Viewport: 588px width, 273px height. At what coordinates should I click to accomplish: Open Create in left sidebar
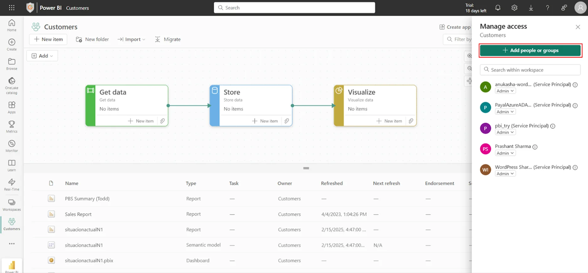click(12, 45)
